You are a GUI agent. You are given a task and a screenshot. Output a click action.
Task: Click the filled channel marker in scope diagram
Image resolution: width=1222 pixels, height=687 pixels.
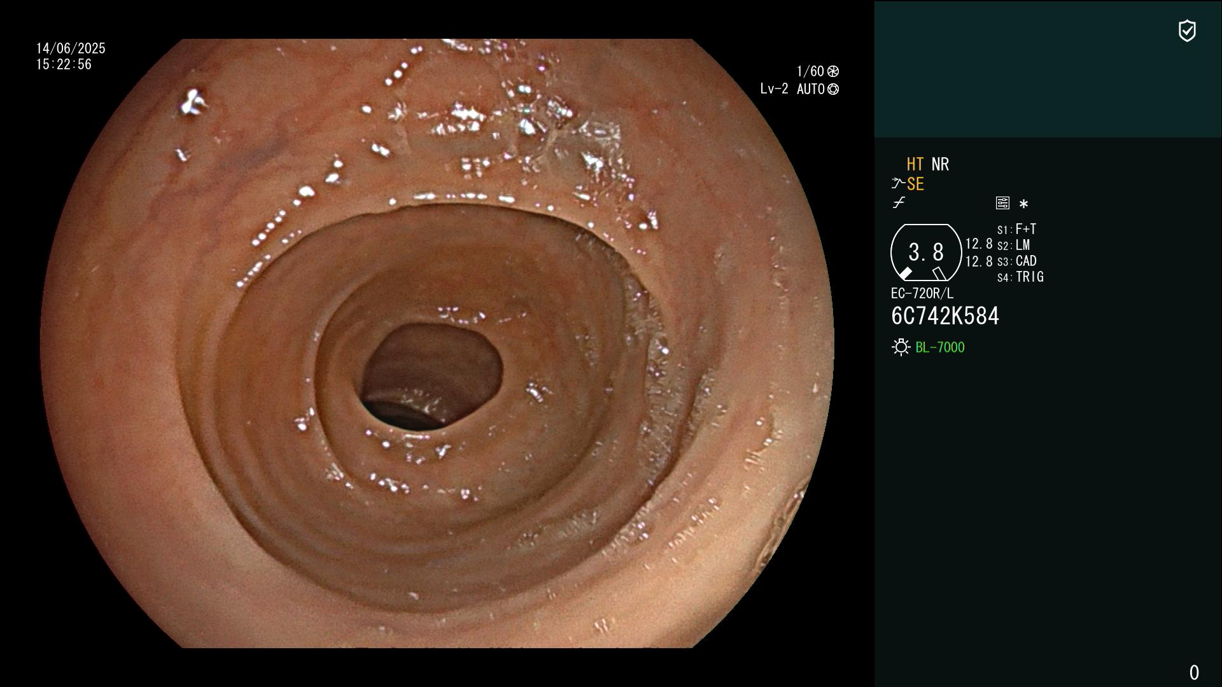pyautogui.click(x=905, y=274)
